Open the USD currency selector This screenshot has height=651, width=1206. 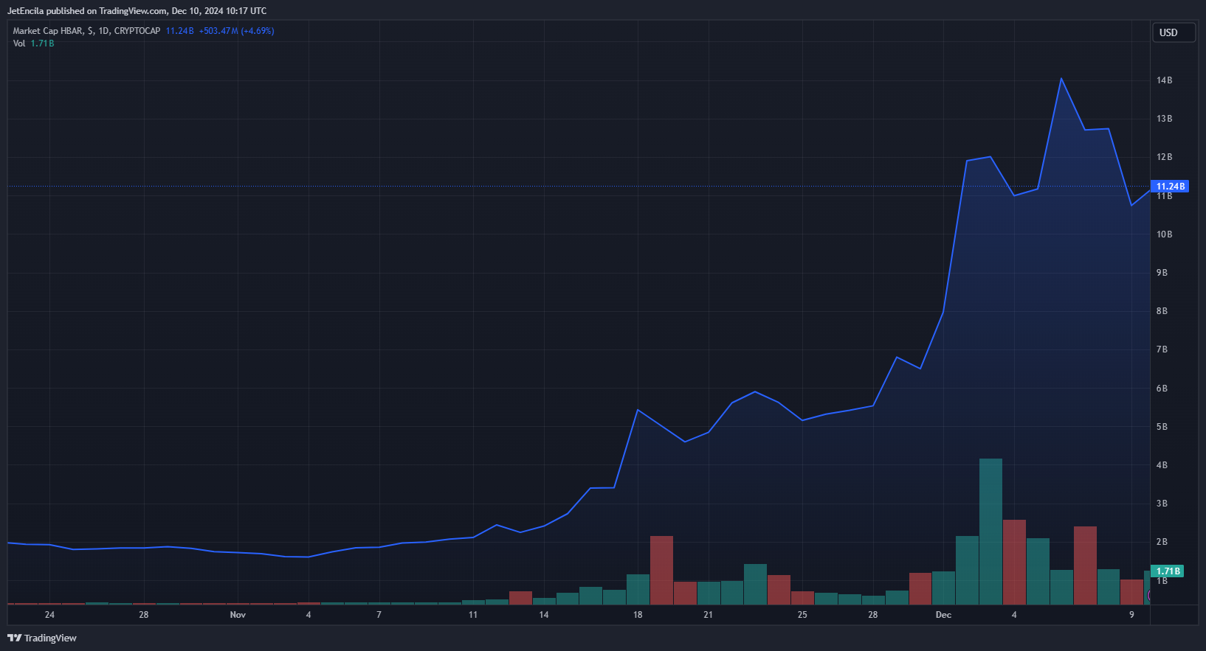pyautogui.click(x=1173, y=32)
